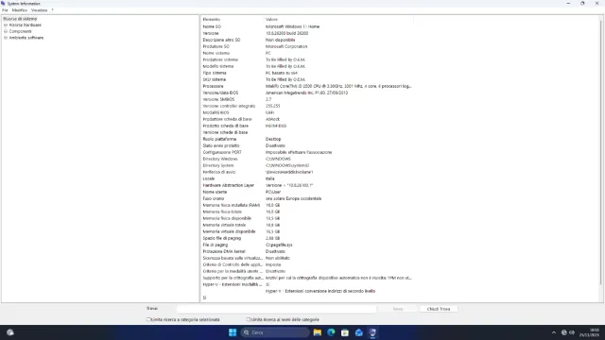This screenshot has height=340, width=605.
Task: Open the weather widget on the taskbar
Action: click(x=10, y=332)
